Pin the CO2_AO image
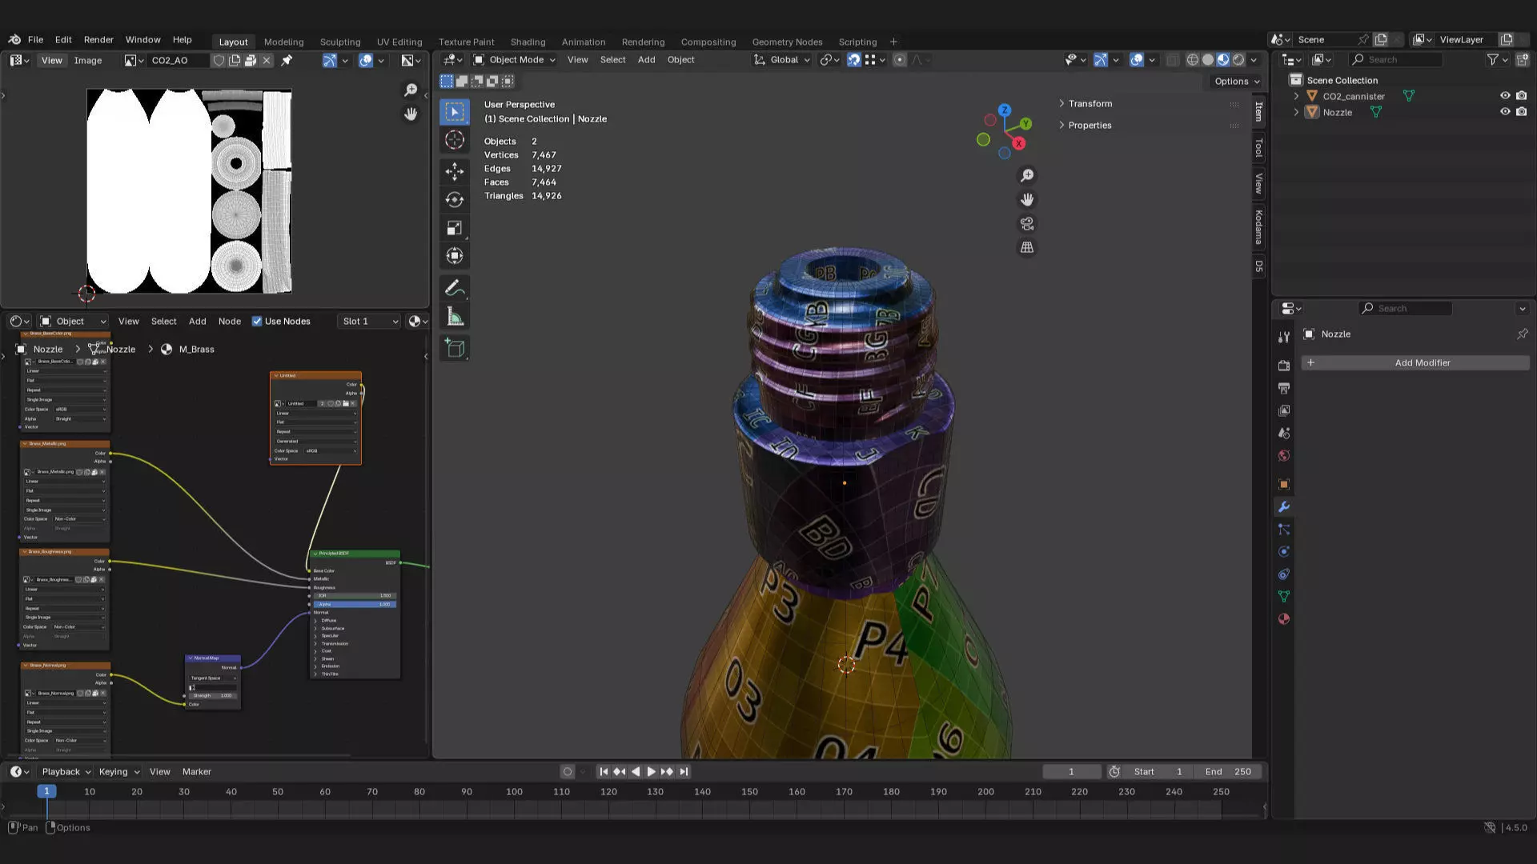The height and width of the screenshot is (864, 1537). pos(287,60)
